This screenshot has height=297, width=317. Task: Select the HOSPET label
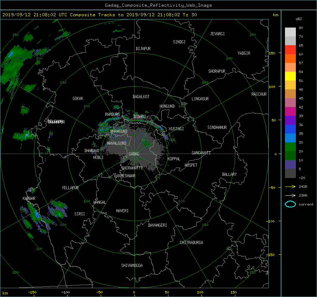pyautogui.click(x=191, y=165)
